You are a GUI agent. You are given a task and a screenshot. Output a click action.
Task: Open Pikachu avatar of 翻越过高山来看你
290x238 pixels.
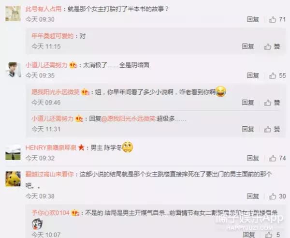(x=13, y=179)
